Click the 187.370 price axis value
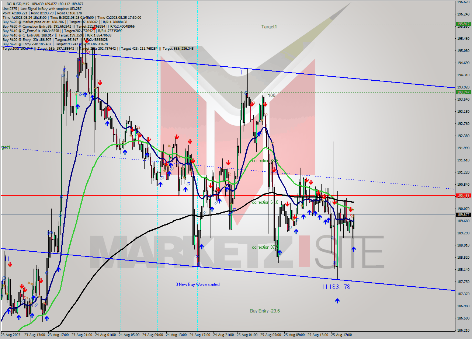472x339 pixels. click(x=464, y=294)
